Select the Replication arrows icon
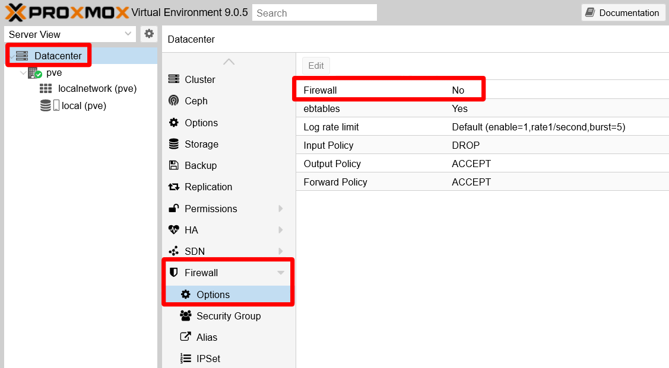The width and height of the screenshot is (669, 368). tap(175, 187)
